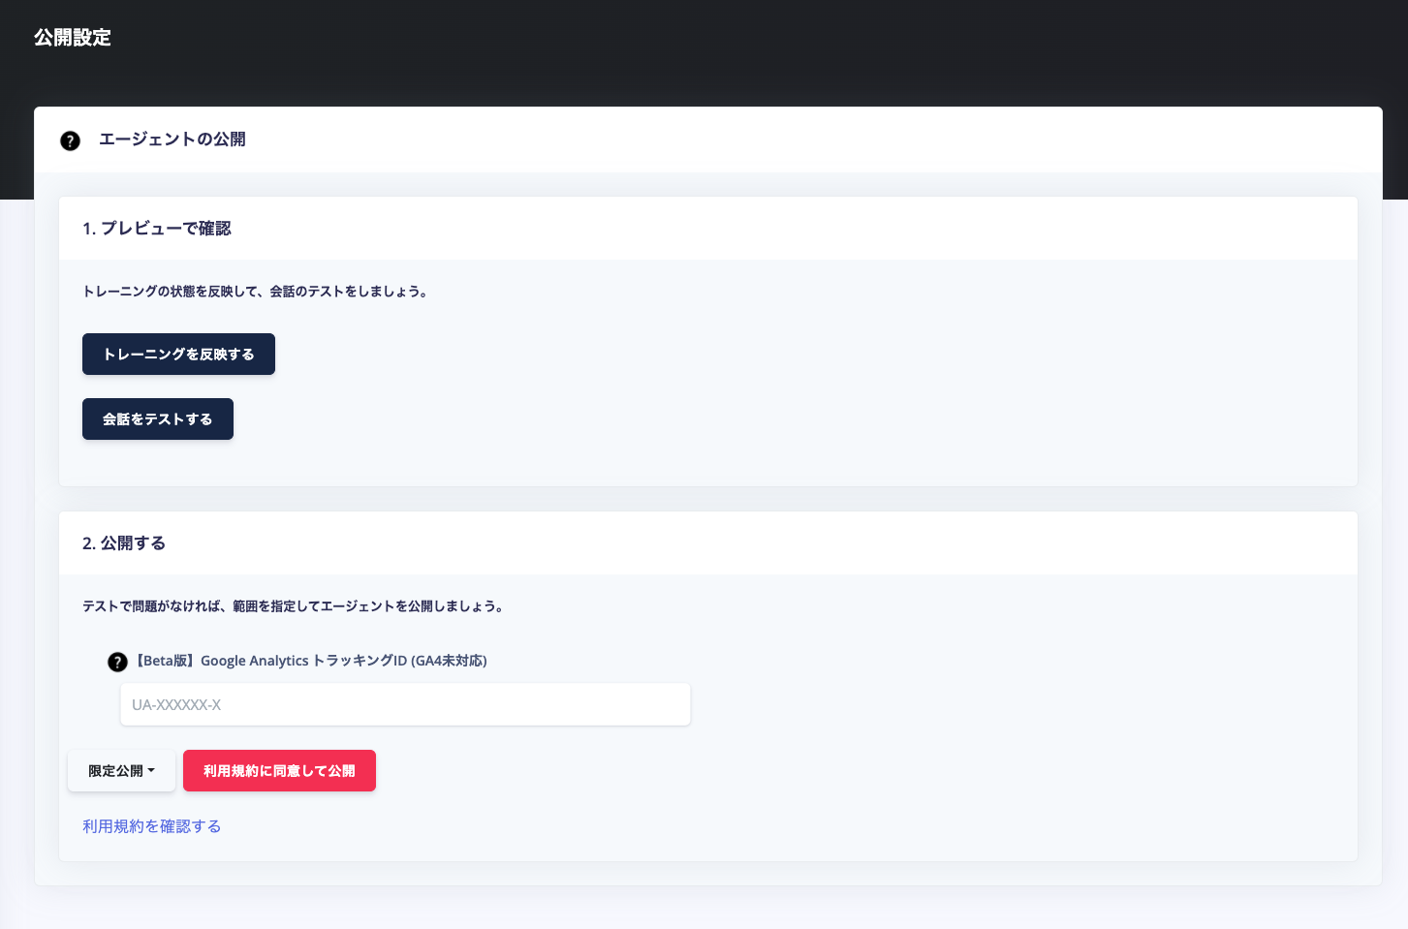Click the help icon beside Google Analytics label
Image resolution: width=1408 pixels, height=929 pixels.
(117, 662)
